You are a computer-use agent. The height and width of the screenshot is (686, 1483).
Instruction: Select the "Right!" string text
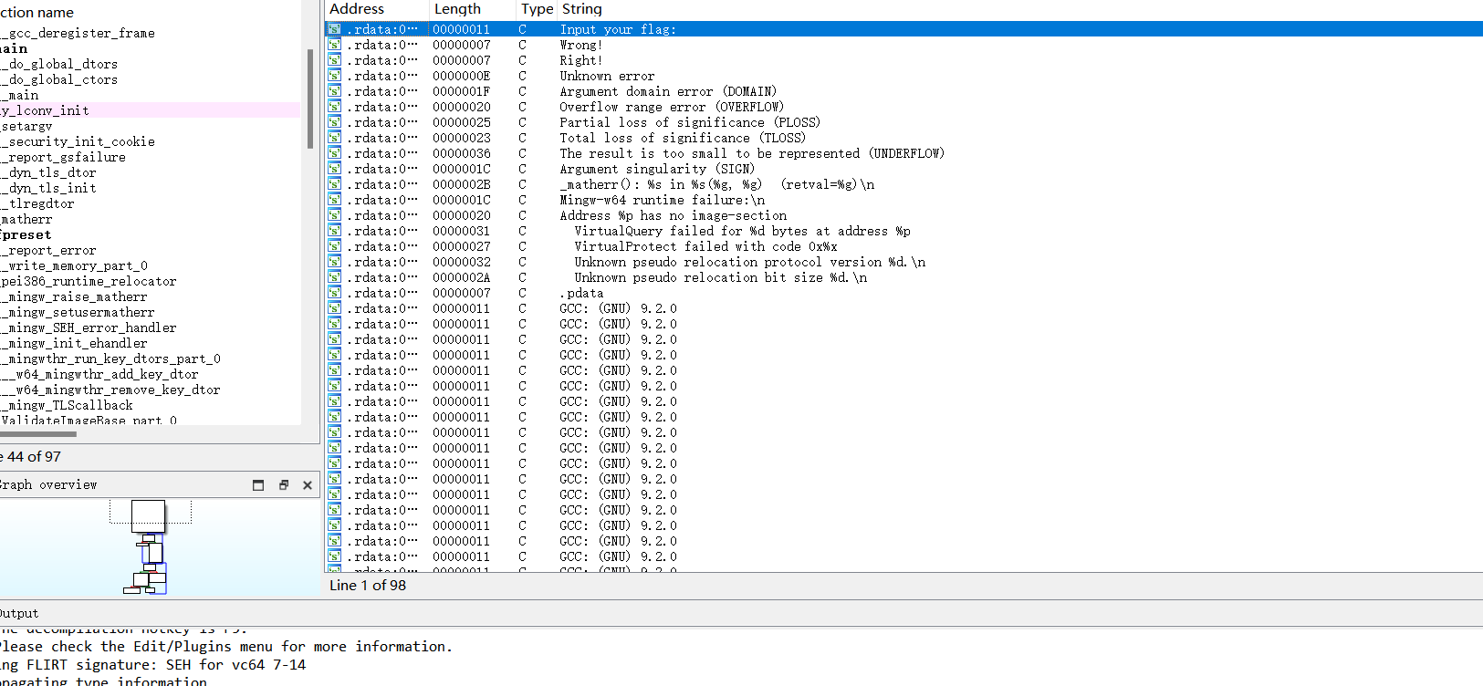pyautogui.click(x=580, y=60)
